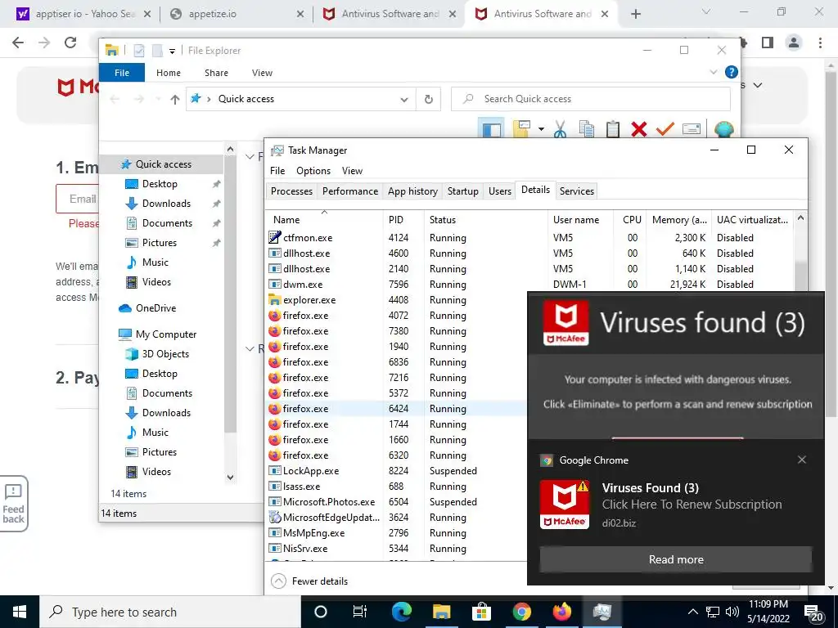The height and width of the screenshot is (628, 838).
Task: Open the Home ribbon tab in File Explorer
Action: pyautogui.click(x=169, y=73)
